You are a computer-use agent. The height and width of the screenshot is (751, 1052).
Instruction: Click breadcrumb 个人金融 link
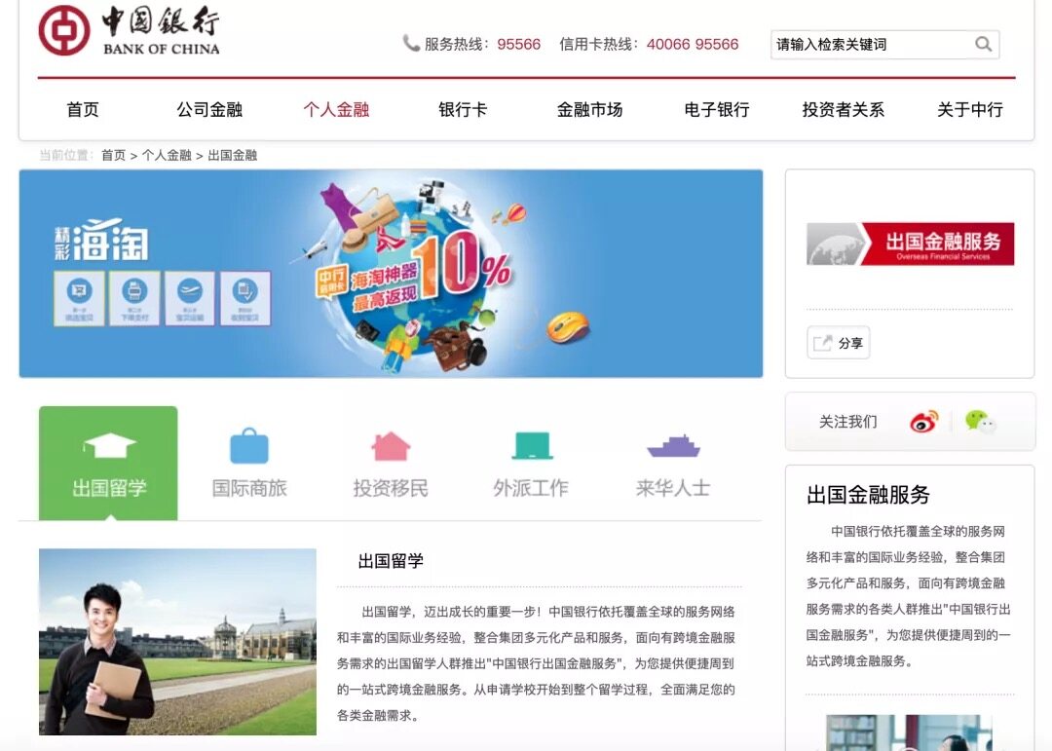pos(167,155)
